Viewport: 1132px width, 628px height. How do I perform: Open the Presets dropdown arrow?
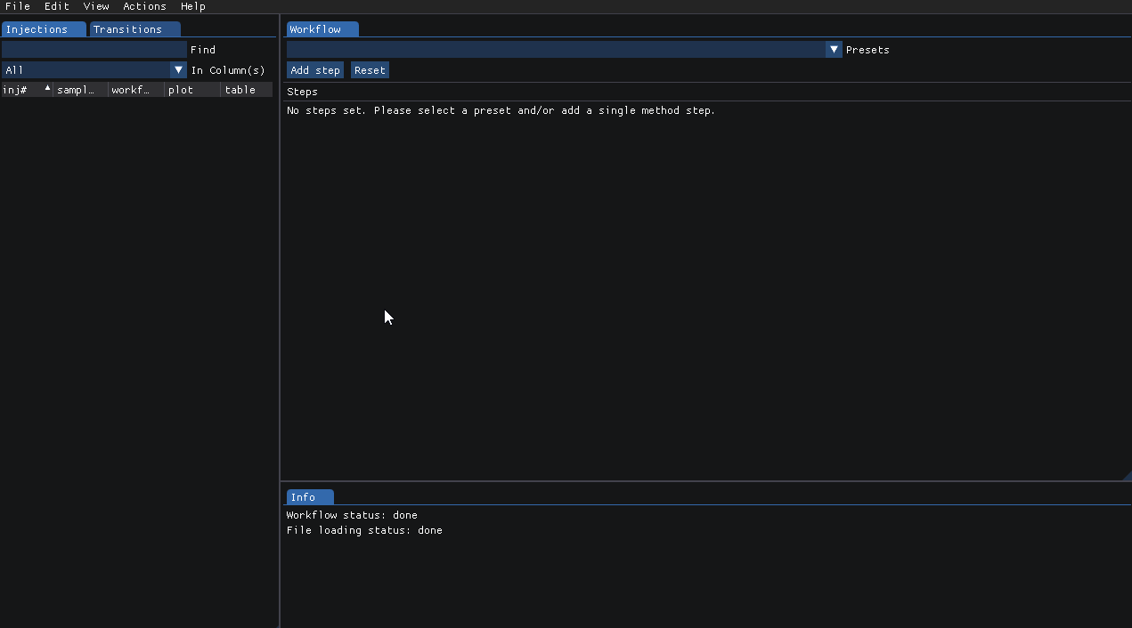pos(834,50)
